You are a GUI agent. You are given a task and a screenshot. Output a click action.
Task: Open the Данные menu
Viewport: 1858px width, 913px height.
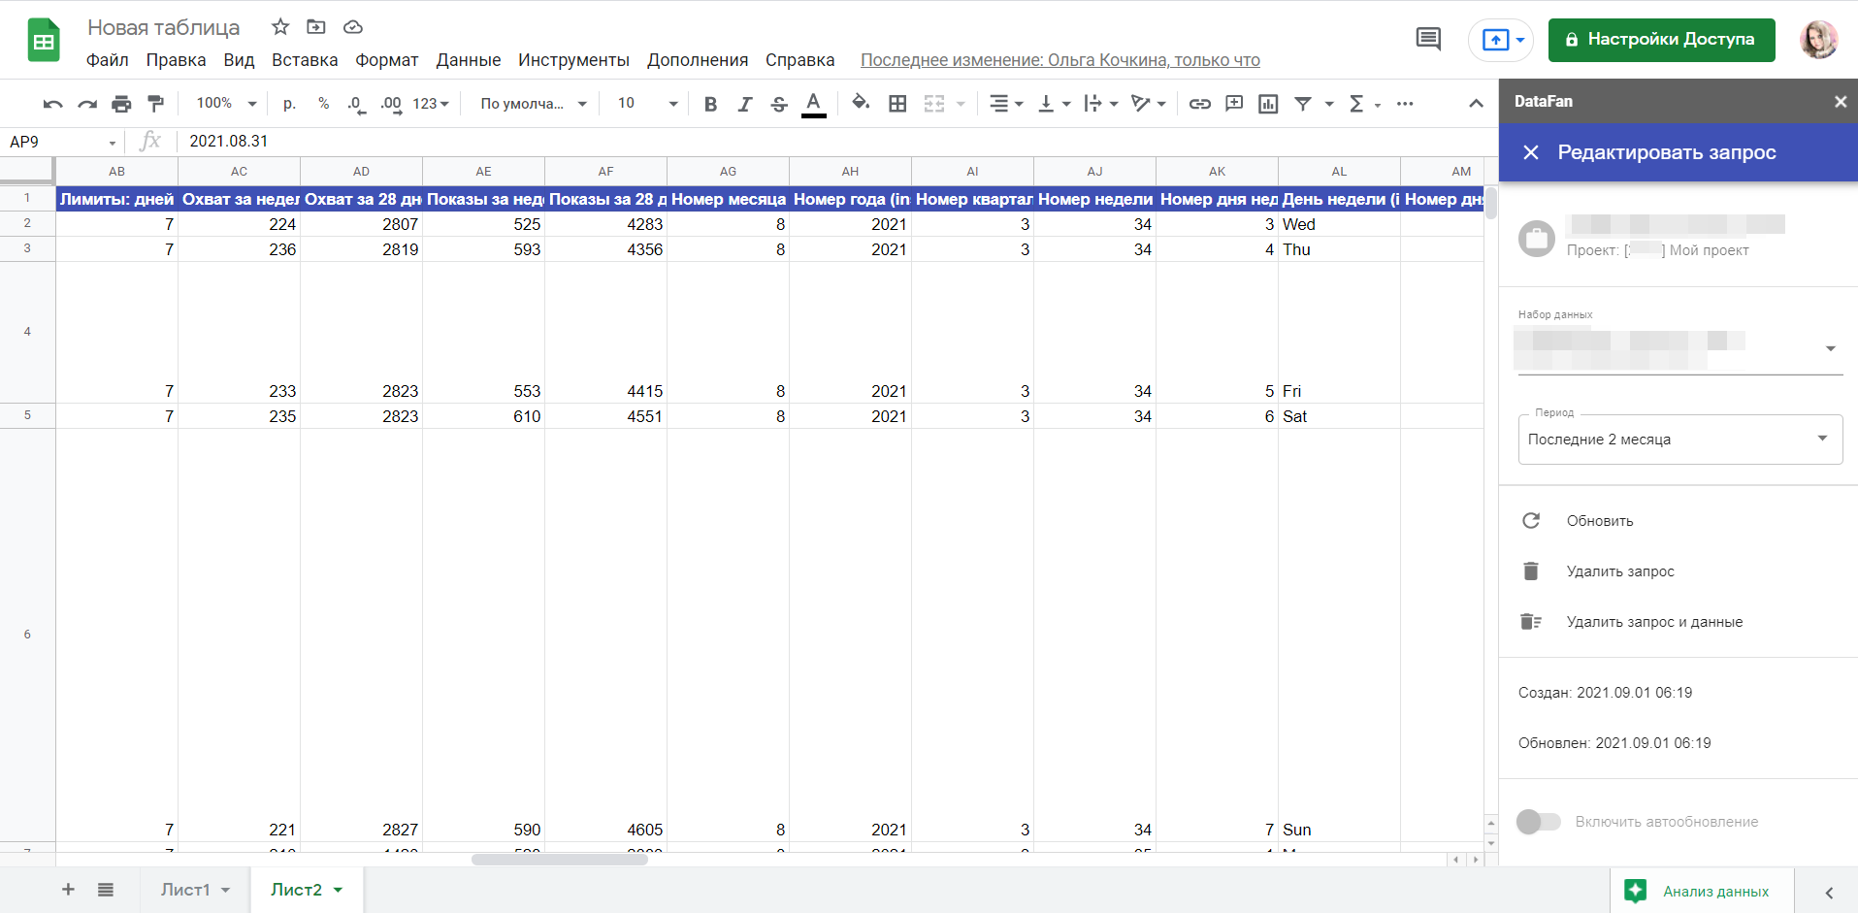[468, 60]
